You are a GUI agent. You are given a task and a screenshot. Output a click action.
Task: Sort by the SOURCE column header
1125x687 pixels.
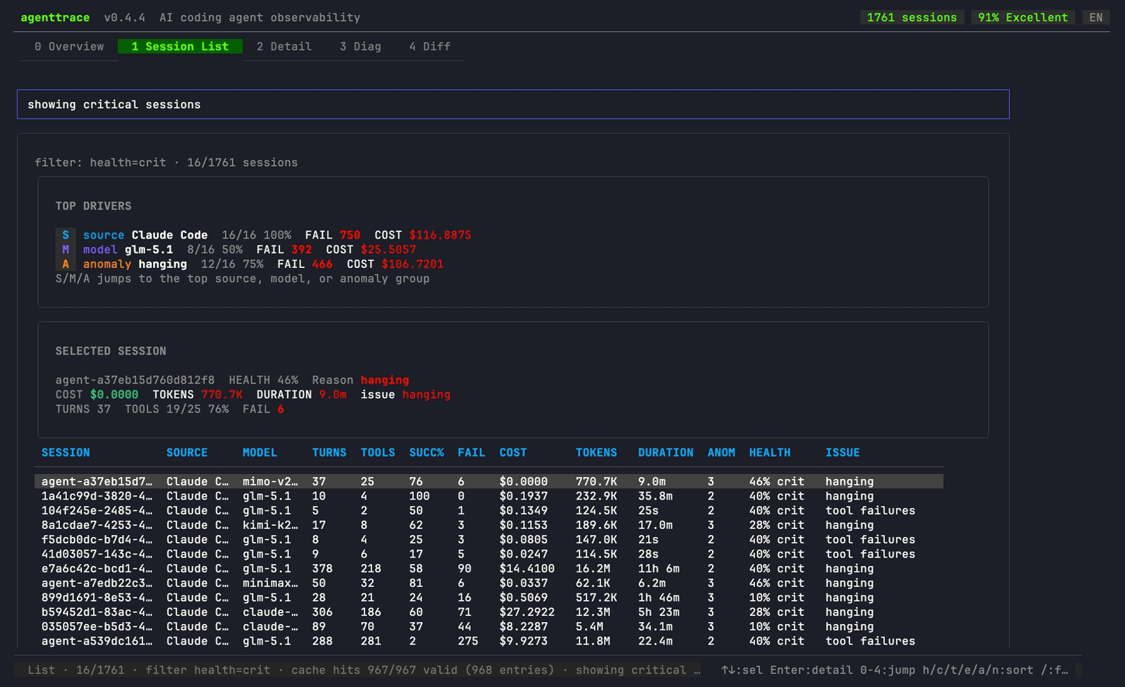coord(187,453)
